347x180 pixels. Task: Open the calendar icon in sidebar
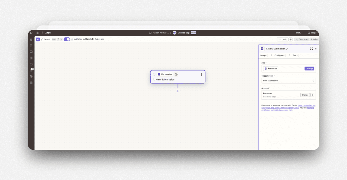31,58
